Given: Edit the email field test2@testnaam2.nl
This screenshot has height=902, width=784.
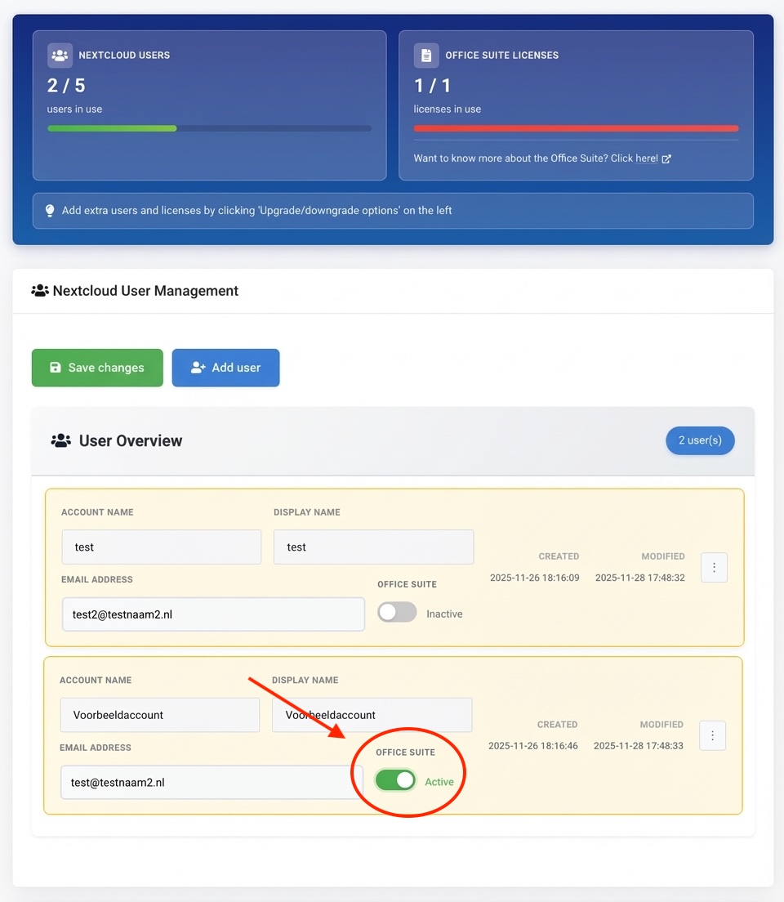Looking at the screenshot, I should click(213, 614).
